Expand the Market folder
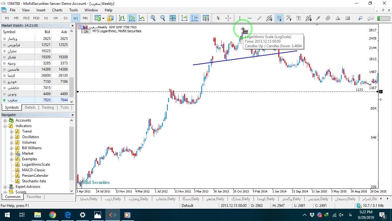This screenshot has height=221, width=392. pos(11,153)
